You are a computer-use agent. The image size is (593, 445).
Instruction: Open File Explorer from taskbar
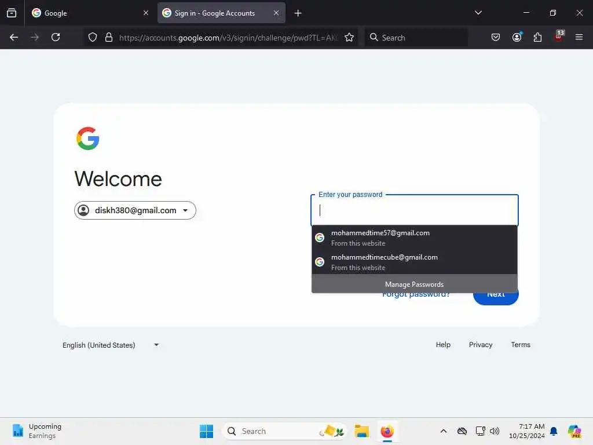pyautogui.click(x=361, y=431)
